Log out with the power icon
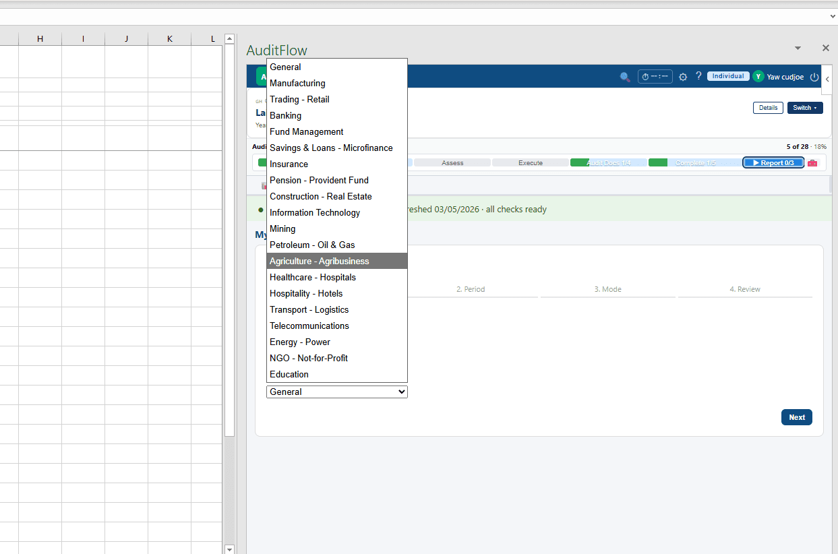838x554 pixels. coord(814,77)
